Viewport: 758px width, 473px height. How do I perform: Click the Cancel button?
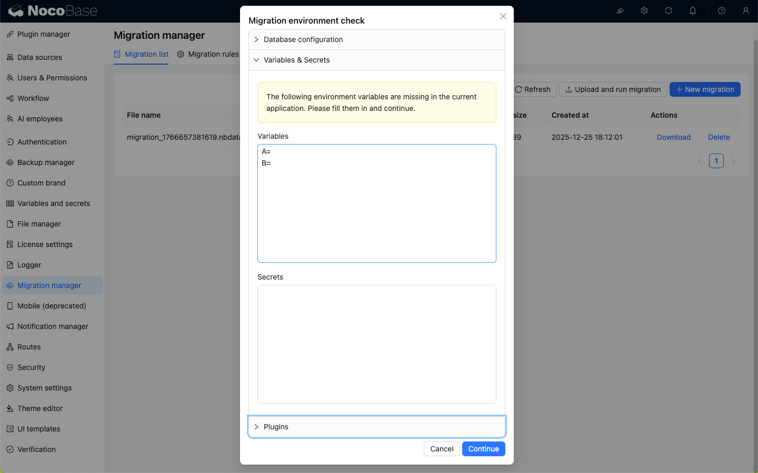pyautogui.click(x=442, y=449)
